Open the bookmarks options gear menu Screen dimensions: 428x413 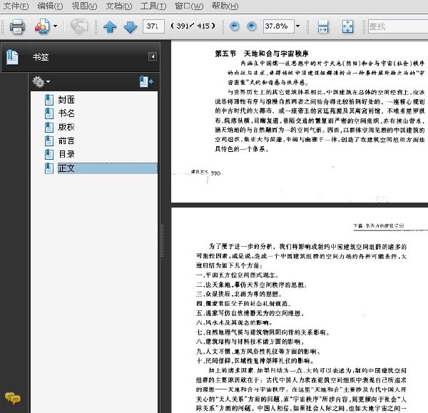tap(41, 81)
